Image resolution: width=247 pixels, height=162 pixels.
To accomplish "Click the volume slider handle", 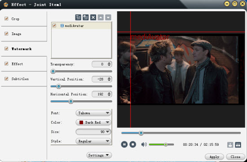I will 166,144.
